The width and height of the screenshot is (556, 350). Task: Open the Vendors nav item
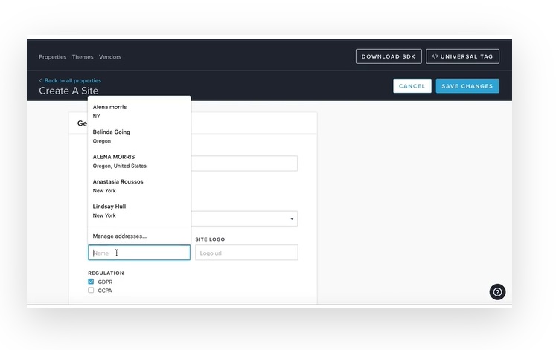110,57
